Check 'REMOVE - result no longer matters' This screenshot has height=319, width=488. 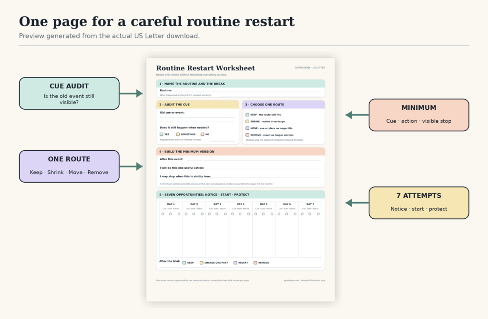tap(247, 135)
